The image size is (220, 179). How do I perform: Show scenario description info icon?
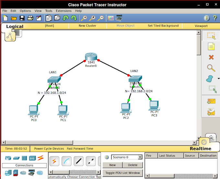point(107,157)
